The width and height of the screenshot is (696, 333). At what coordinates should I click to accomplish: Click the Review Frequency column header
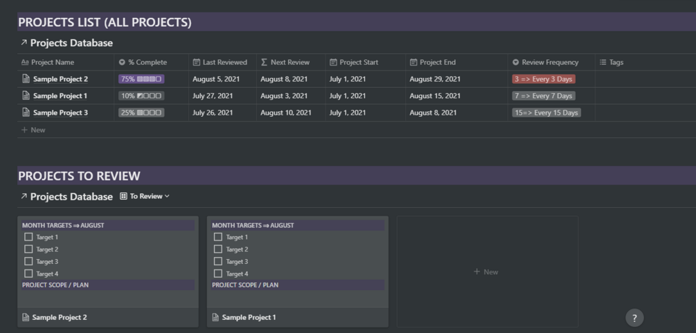click(x=549, y=62)
